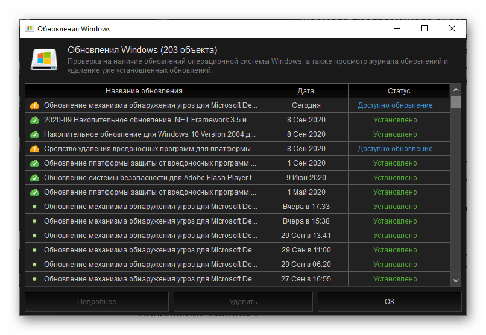Click 'Установлено' status in '27 Сен в 16:55' row
Viewport: 486px width, 335px height.
[x=395, y=279]
